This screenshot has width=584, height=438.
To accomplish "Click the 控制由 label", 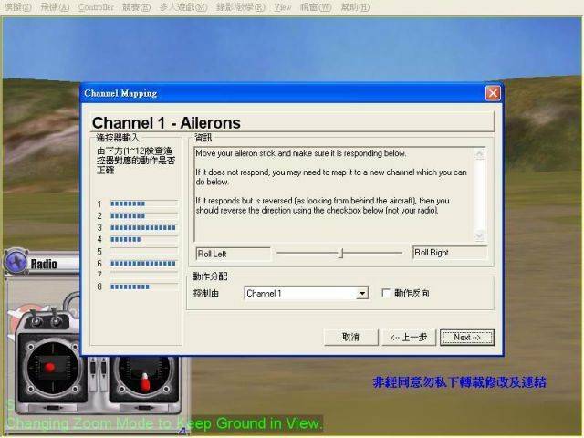I will coord(206,294).
